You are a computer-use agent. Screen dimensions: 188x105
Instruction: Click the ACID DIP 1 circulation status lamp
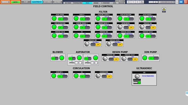pyautogui.click(x=54, y=76)
